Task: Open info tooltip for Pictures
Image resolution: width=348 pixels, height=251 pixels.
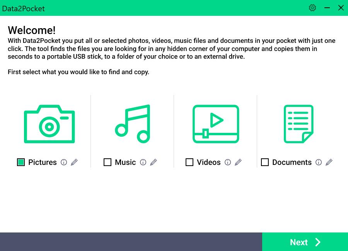Action: click(64, 163)
